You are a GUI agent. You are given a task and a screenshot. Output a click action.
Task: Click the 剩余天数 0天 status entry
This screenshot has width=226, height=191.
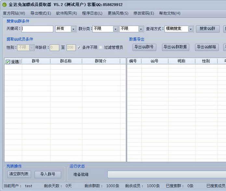[x=58, y=186]
